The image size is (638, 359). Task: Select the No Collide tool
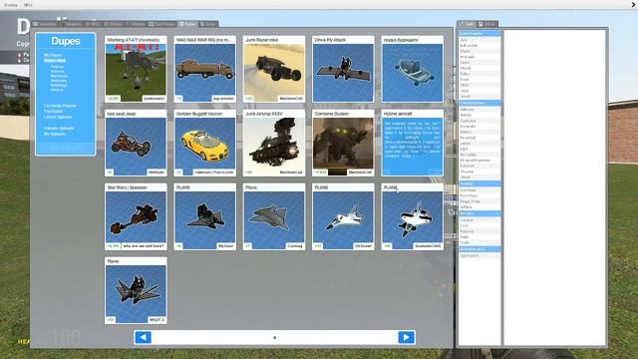point(479,155)
